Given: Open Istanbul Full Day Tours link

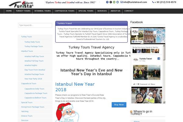Looking at the screenshot, I should coord(34,61).
